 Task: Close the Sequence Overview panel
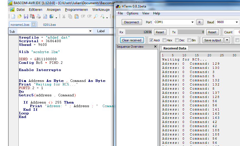(155, 47)
